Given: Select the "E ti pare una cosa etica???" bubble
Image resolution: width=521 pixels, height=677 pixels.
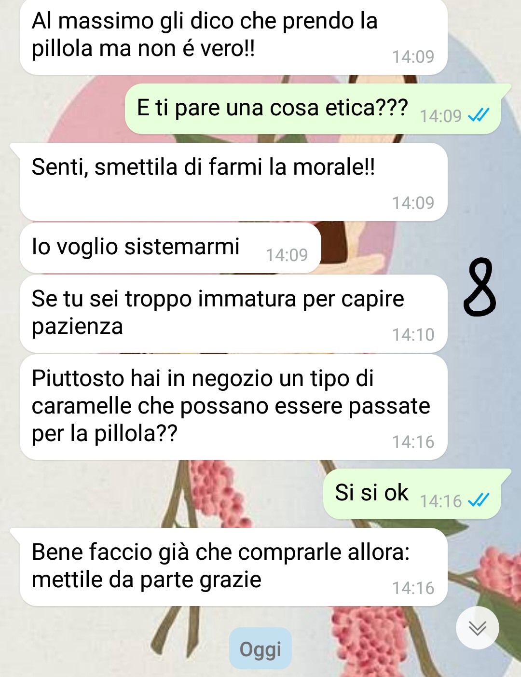Looking at the screenshot, I should (313, 109).
